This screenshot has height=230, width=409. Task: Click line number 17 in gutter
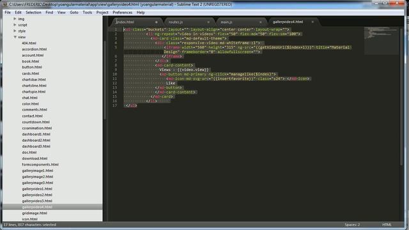click(115, 105)
